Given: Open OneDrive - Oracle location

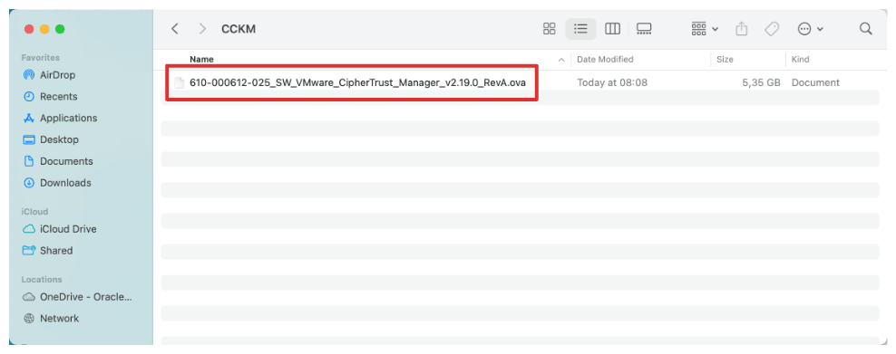Looking at the screenshot, I should pos(77,297).
